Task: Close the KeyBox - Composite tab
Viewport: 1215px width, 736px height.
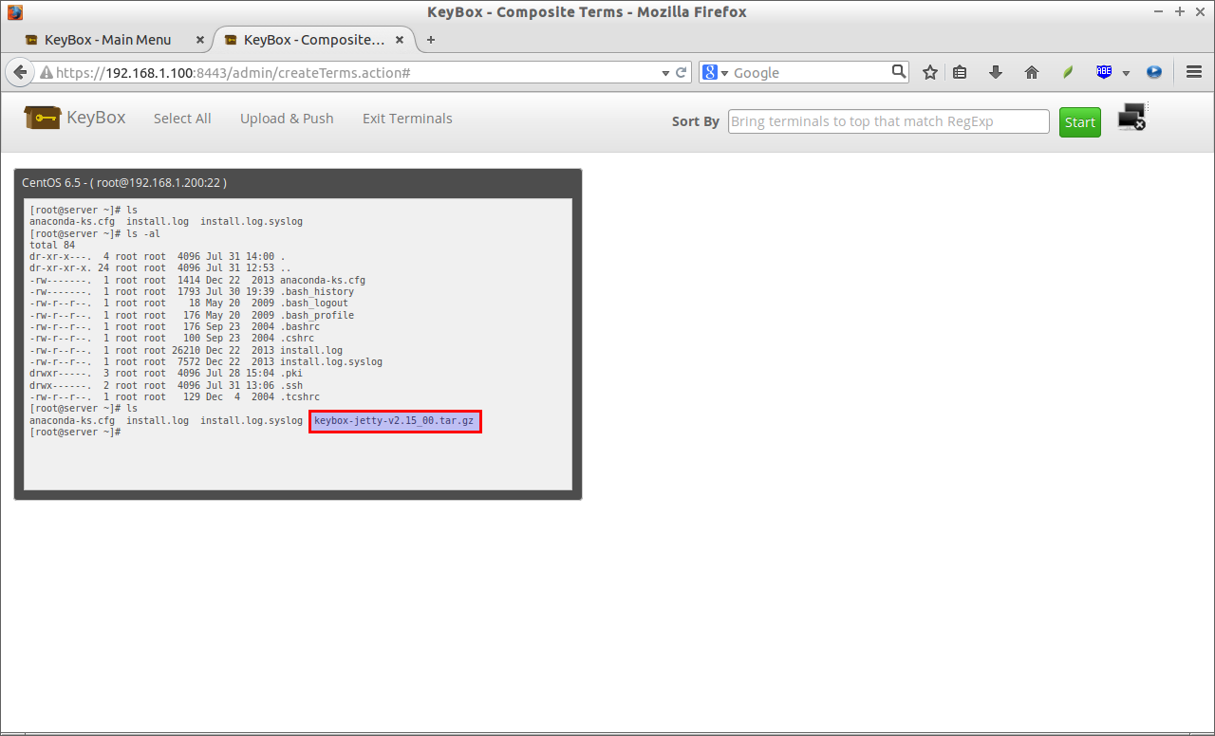Action: click(x=400, y=40)
